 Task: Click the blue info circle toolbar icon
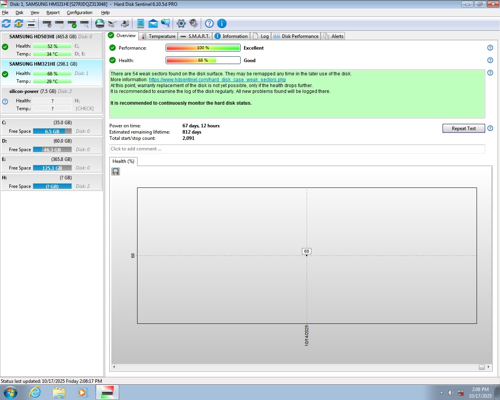tap(221, 23)
